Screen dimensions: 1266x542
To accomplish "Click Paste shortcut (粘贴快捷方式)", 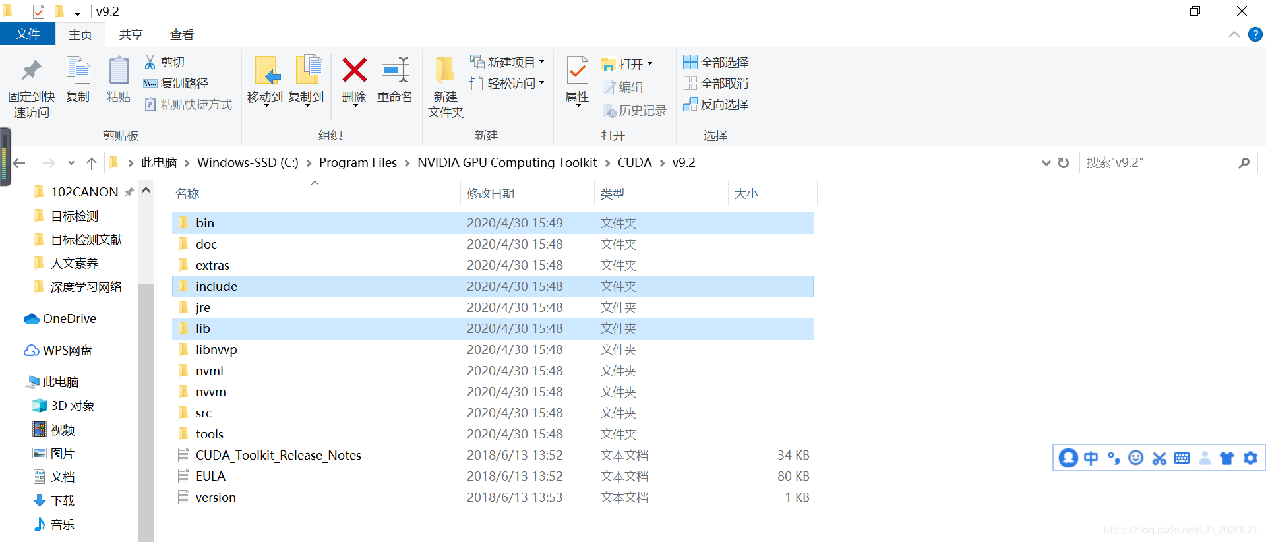I will (x=188, y=104).
